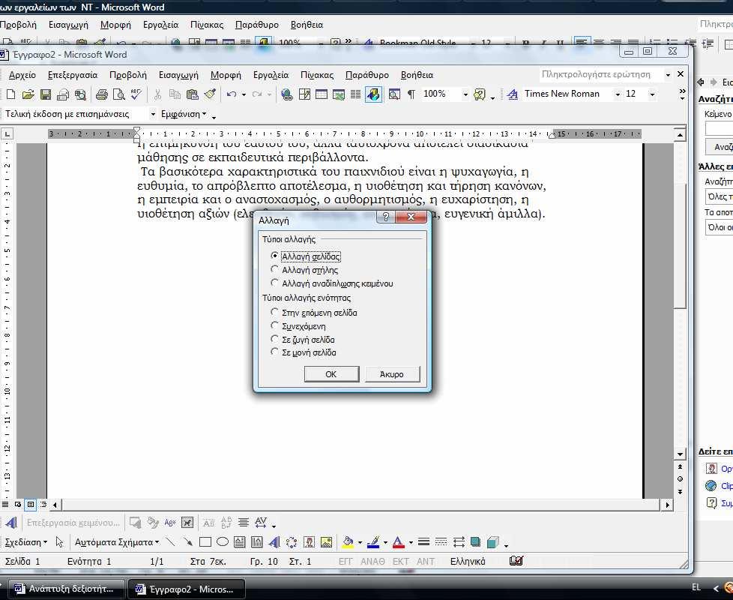This screenshot has width=733, height=600.
Task: Insert an Excel worksheet via toolbar icon
Action: tap(339, 94)
